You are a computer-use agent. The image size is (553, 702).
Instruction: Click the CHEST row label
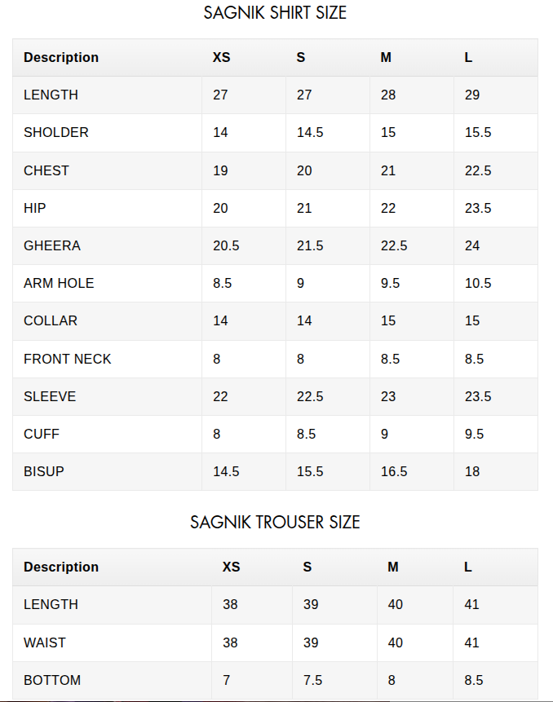46,170
